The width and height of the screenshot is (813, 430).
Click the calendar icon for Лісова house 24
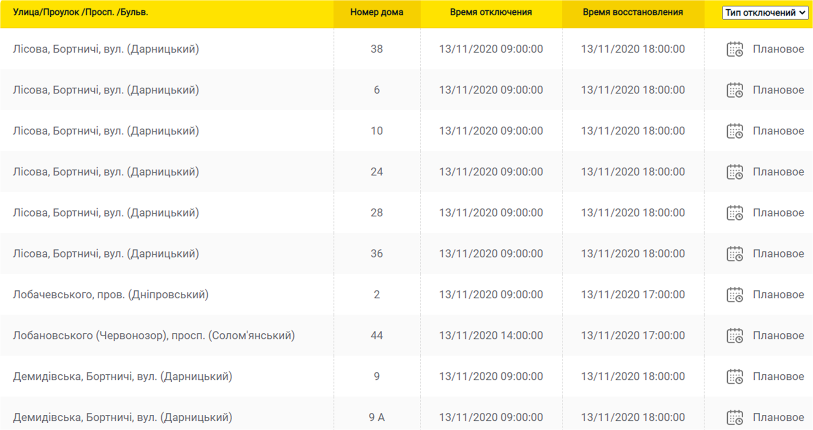coord(734,172)
